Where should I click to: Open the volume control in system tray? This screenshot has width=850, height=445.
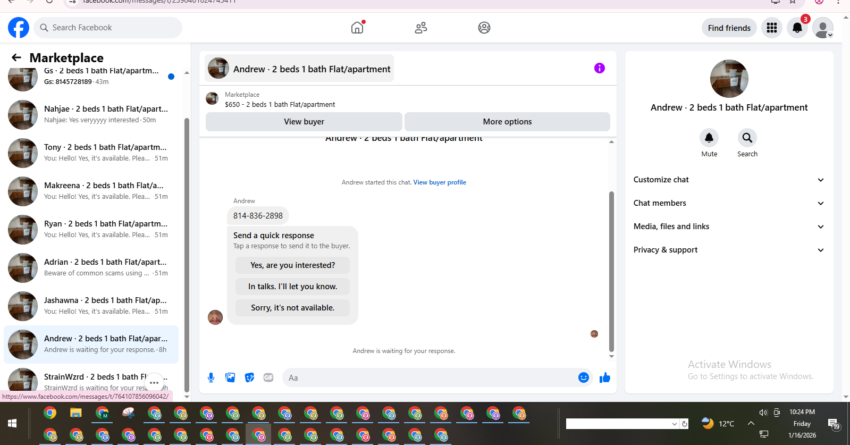click(x=763, y=413)
